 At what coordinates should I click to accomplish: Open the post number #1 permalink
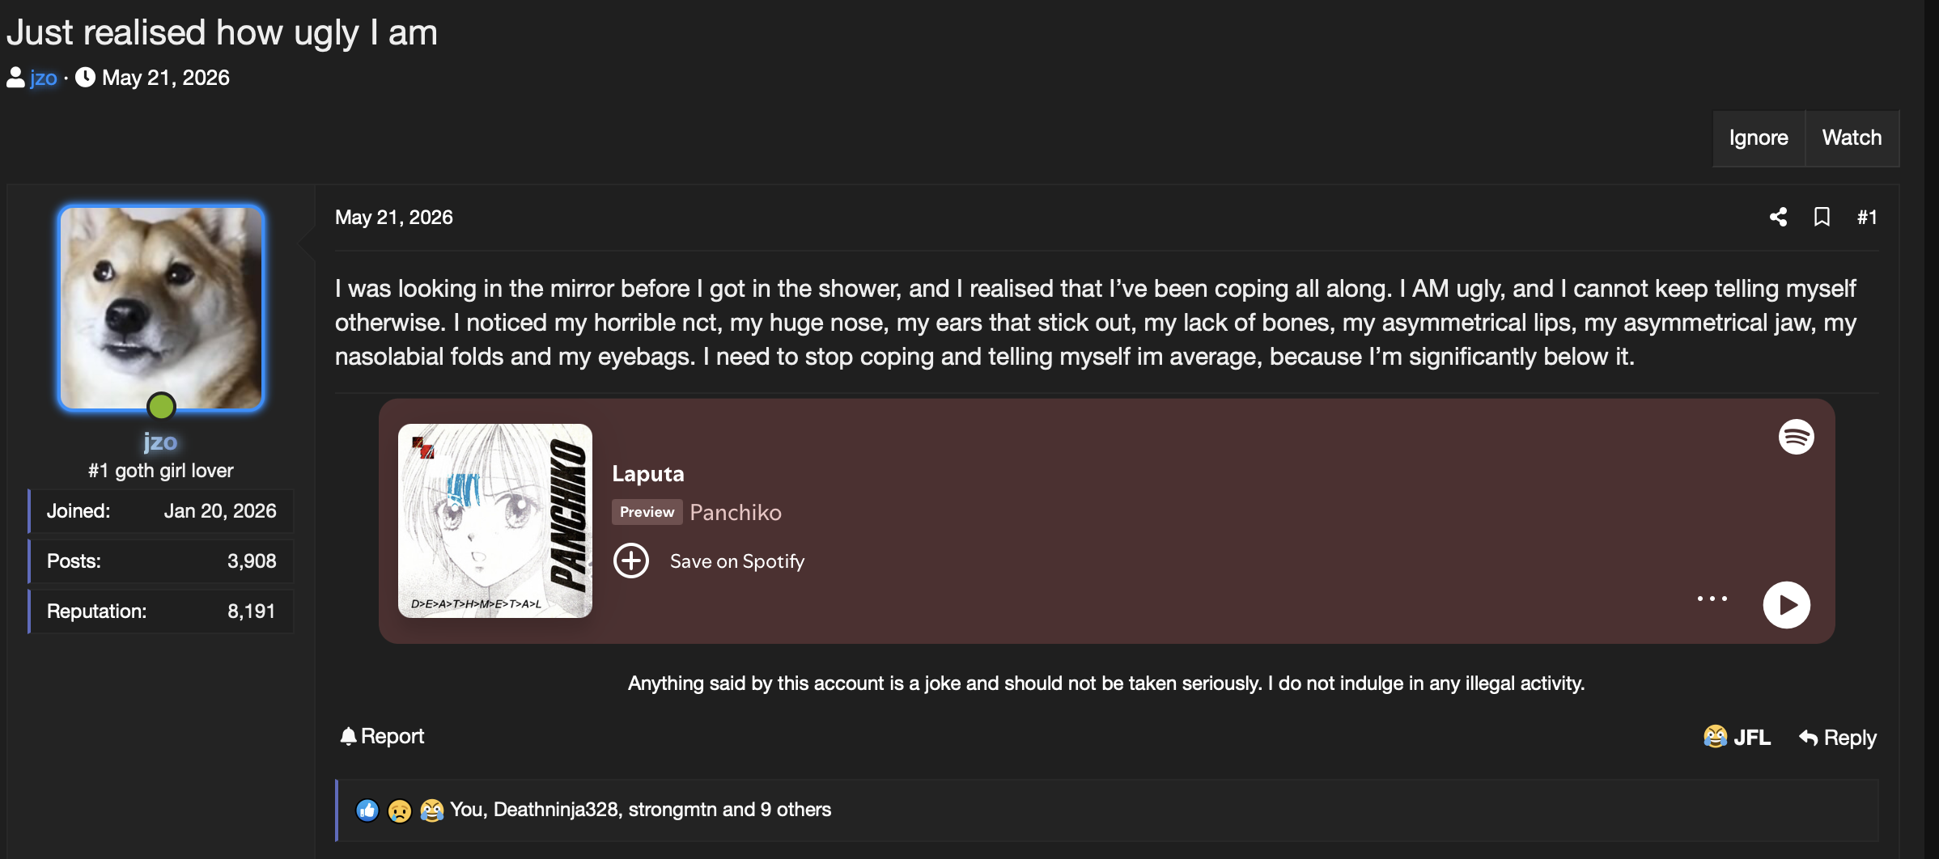[1867, 217]
